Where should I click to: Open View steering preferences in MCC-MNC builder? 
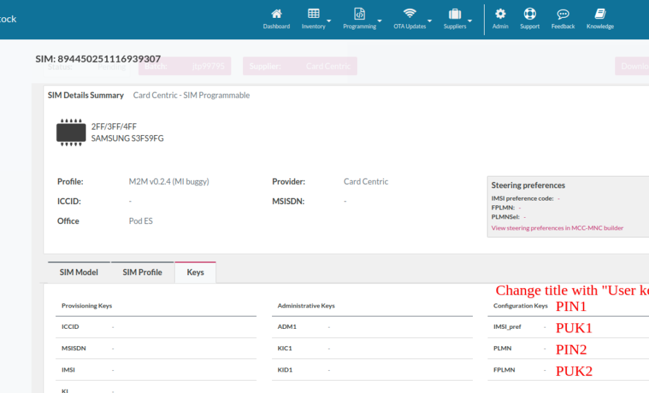(557, 228)
